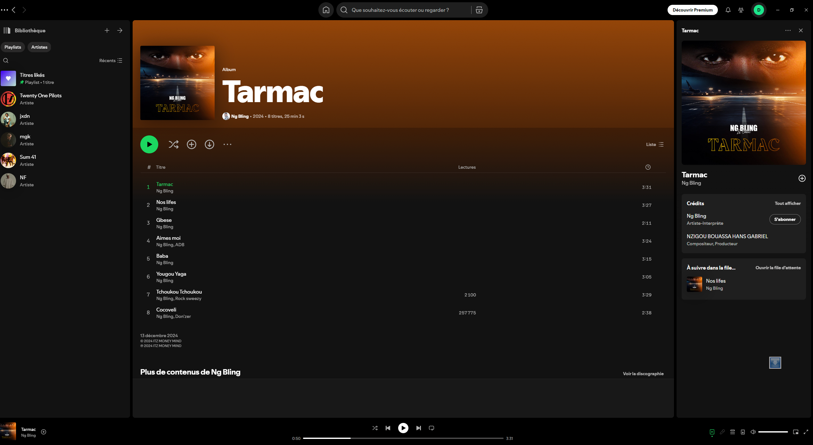Image resolution: width=813 pixels, height=445 pixels.
Task: Click Découvrir Premium button
Action: [692, 10]
